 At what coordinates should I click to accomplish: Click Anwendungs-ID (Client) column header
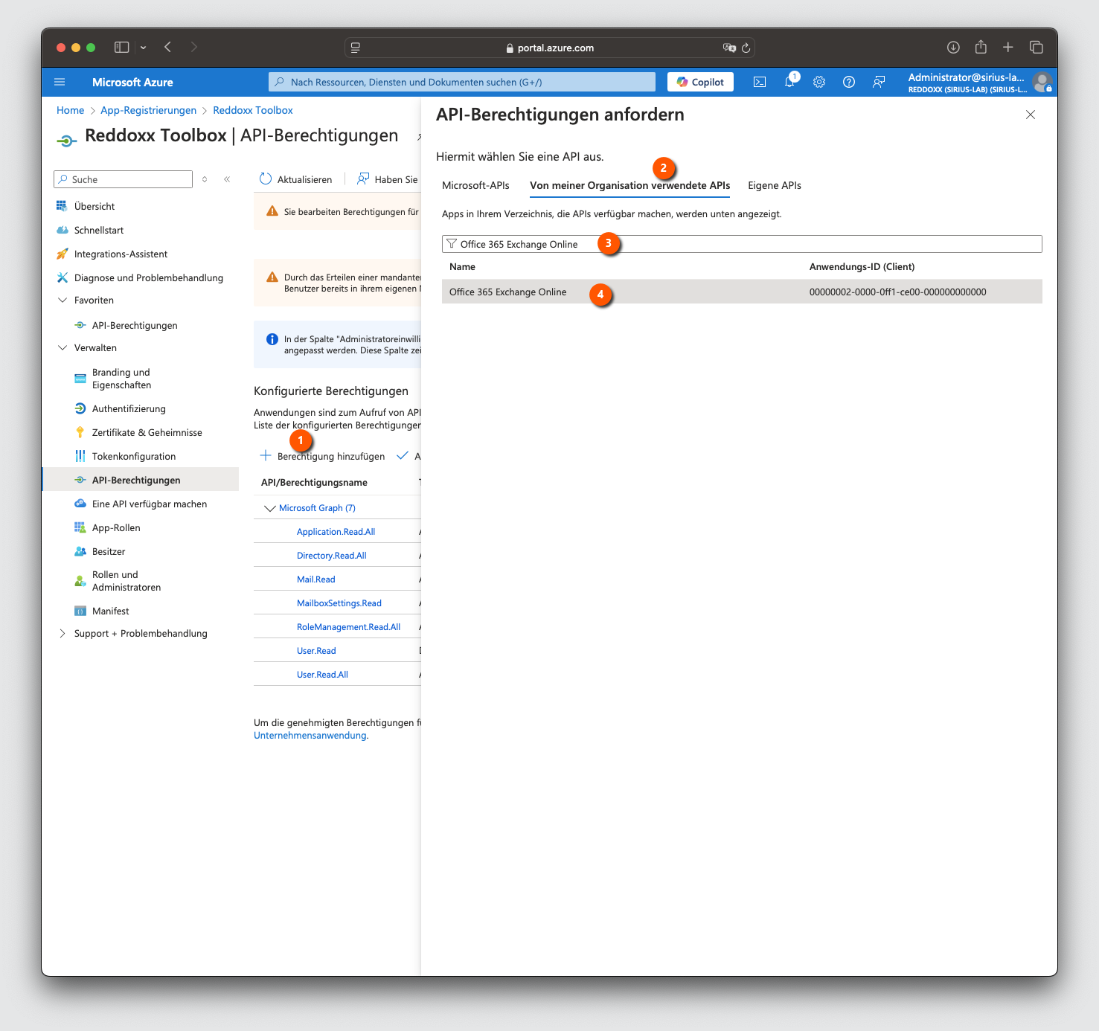[862, 266]
